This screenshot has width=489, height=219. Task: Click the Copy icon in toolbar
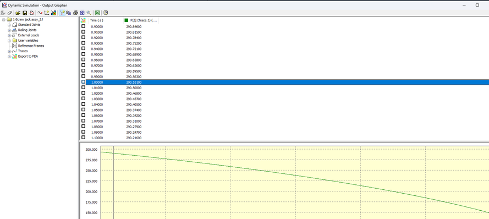point(69,13)
